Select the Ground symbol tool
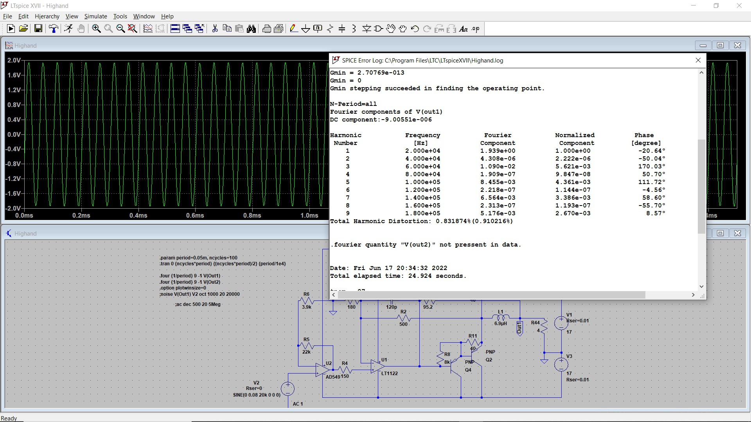The height and width of the screenshot is (422, 751). coord(306,29)
